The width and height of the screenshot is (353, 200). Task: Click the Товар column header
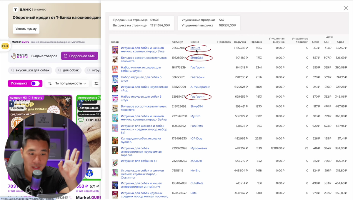pyautogui.click(x=115, y=42)
